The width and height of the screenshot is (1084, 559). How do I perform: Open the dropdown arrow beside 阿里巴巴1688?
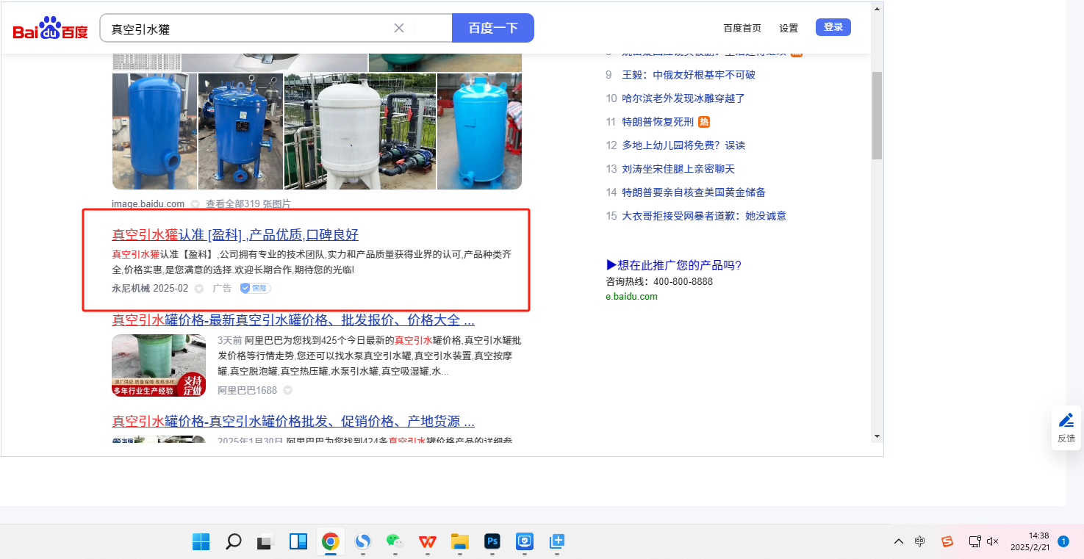click(x=288, y=390)
